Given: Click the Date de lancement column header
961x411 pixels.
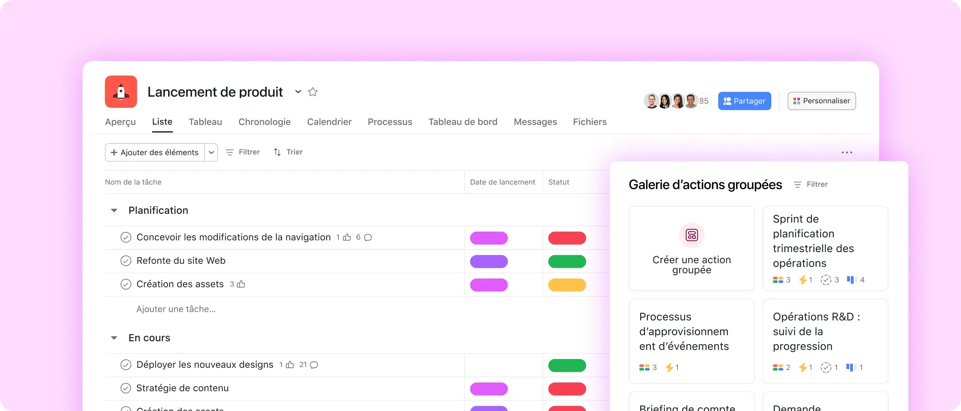Looking at the screenshot, I should click(x=503, y=182).
